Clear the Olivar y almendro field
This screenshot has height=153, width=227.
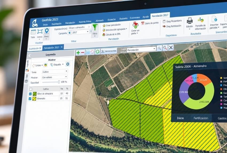click(89, 27)
